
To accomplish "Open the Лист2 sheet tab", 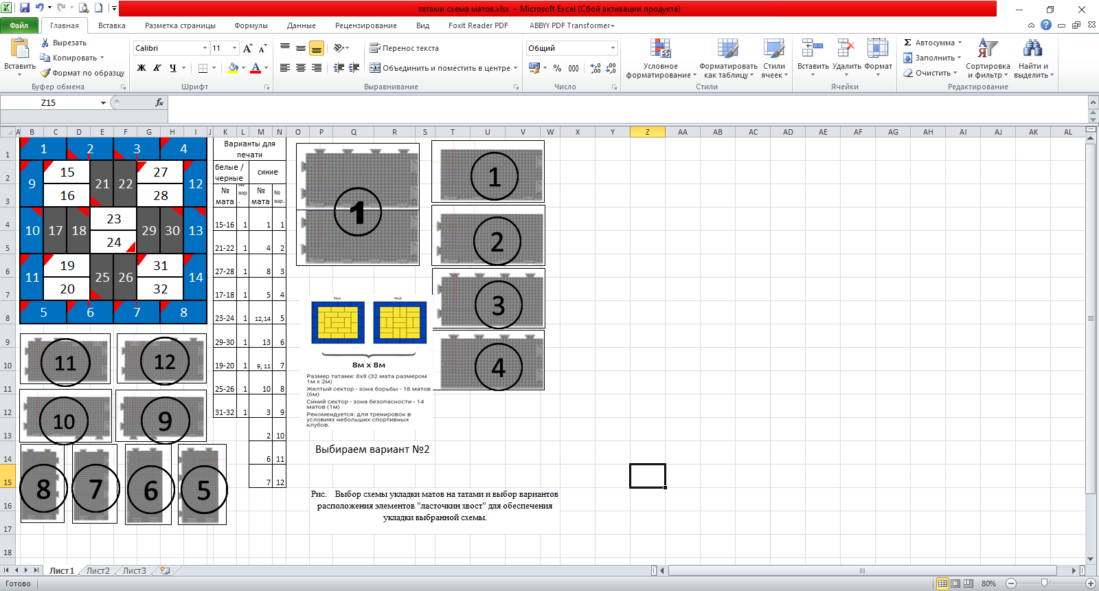I will click(x=98, y=570).
